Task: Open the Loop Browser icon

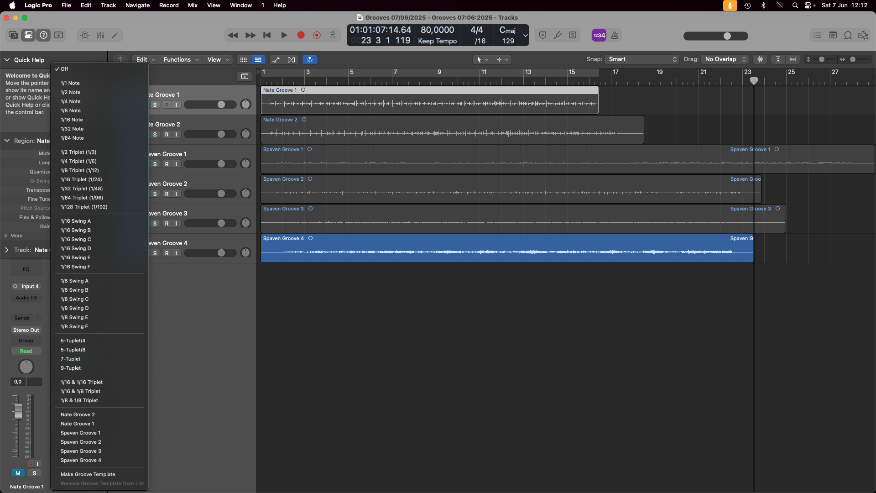Action: [x=848, y=35]
